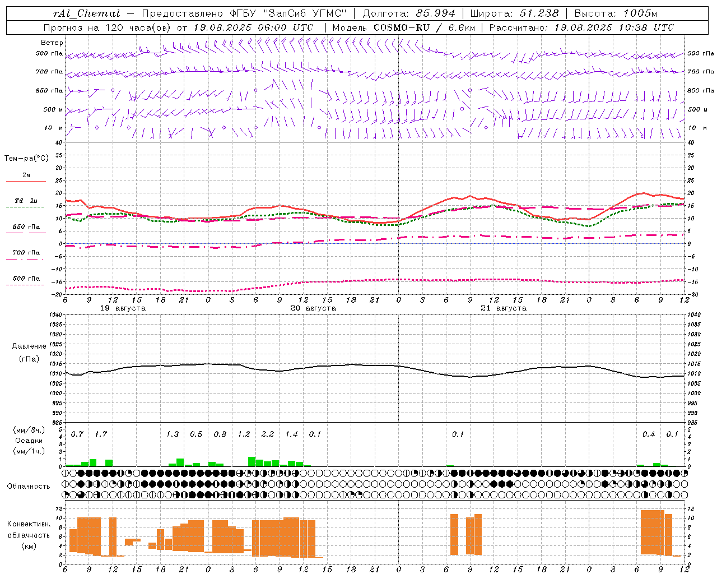Viewport: 717px width, 574px height.
Task: Select the red 2м temperature legend line
Action: (x=26, y=182)
